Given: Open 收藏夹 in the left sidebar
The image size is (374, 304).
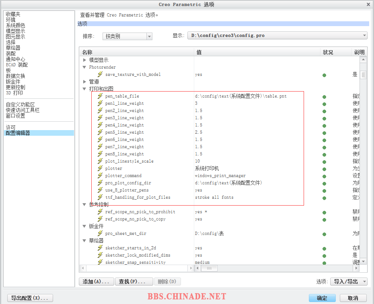Looking at the screenshot, I should pyautogui.click(x=13, y=14).
